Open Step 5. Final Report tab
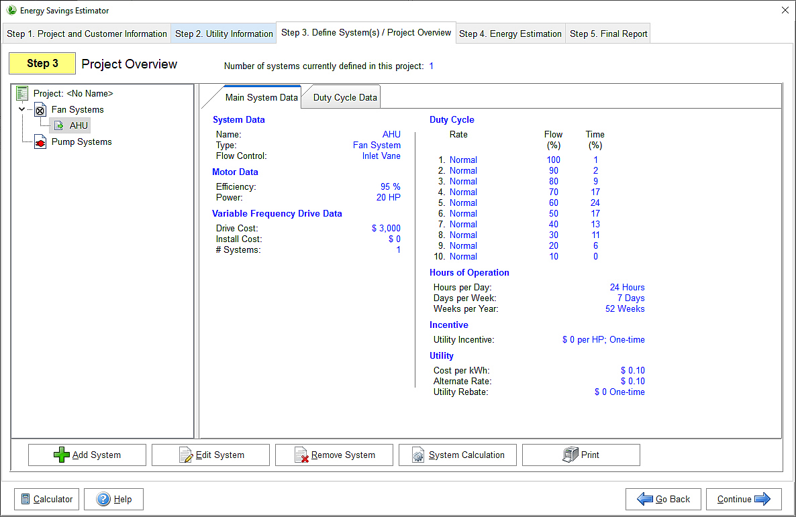The image size is (796, 517). point(608,34)
